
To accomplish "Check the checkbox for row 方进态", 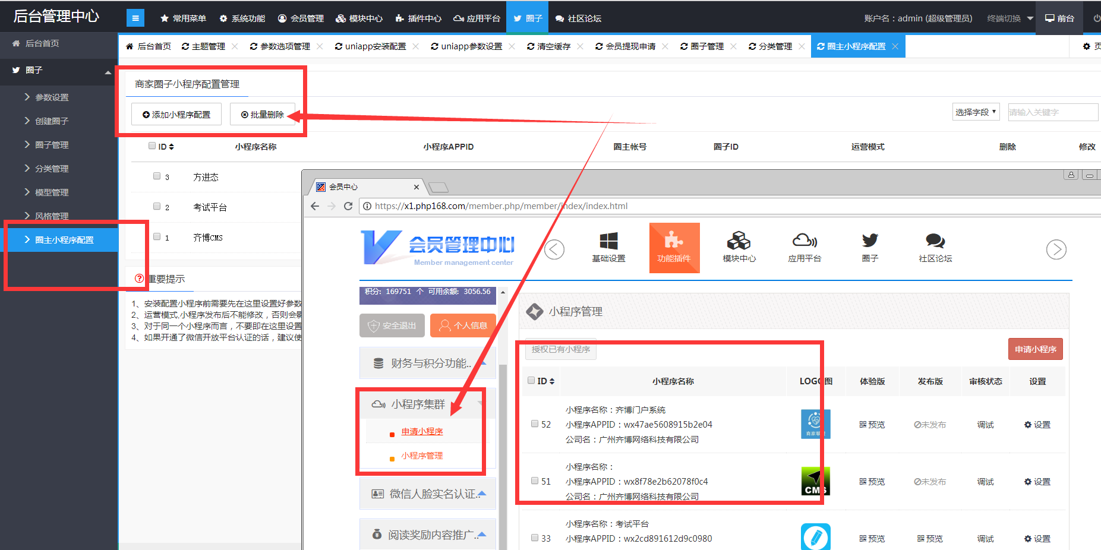I will [157, 176].
